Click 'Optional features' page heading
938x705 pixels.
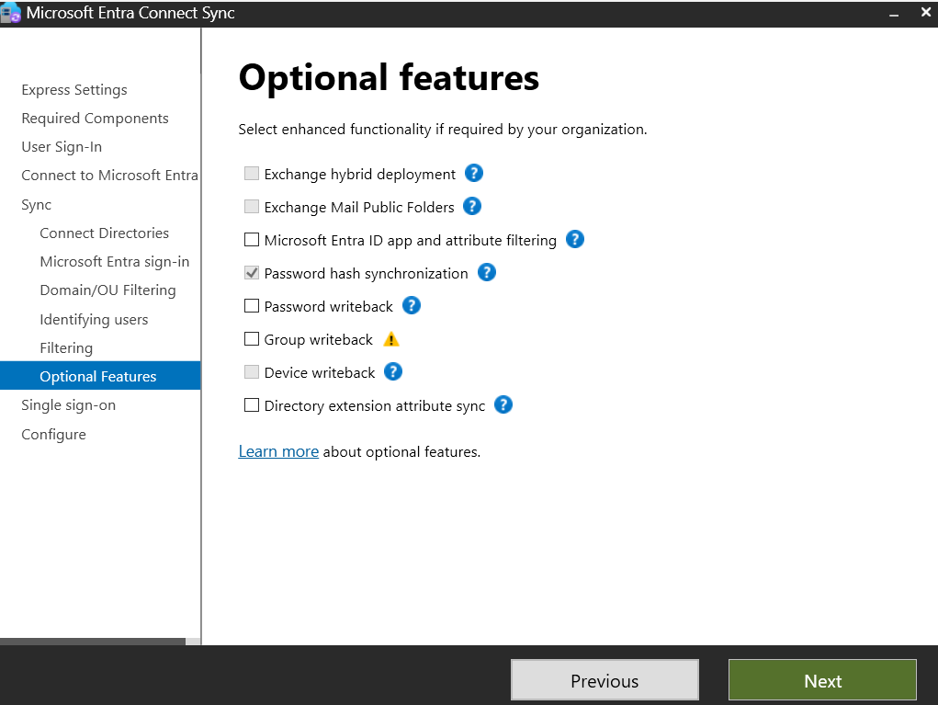point(389,78)
